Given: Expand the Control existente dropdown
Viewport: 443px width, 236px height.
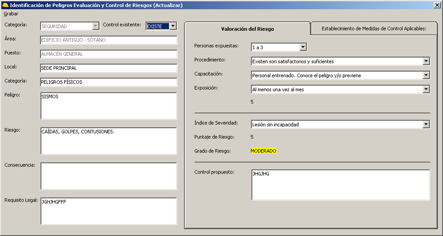Looking at the screenshot, I should coord(173,26).
